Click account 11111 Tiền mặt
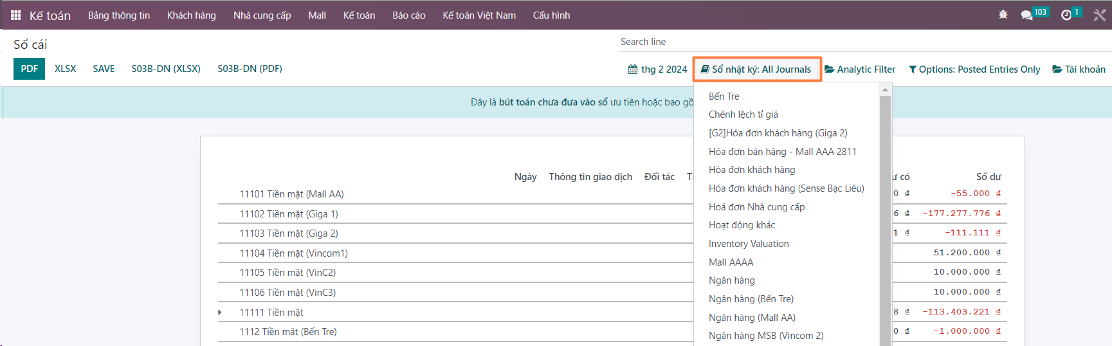 271,313
